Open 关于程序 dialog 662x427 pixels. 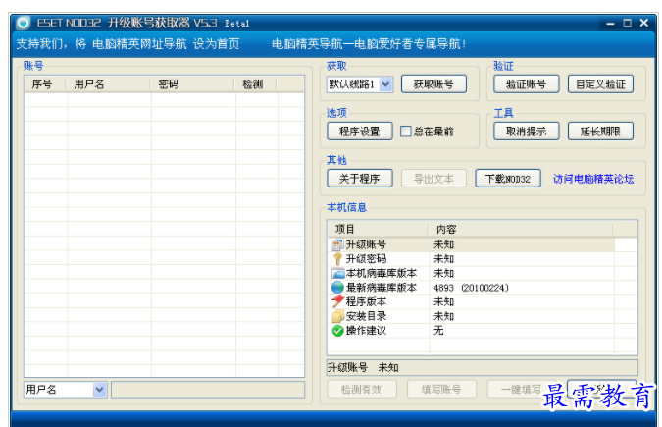[x=360, y=179]
